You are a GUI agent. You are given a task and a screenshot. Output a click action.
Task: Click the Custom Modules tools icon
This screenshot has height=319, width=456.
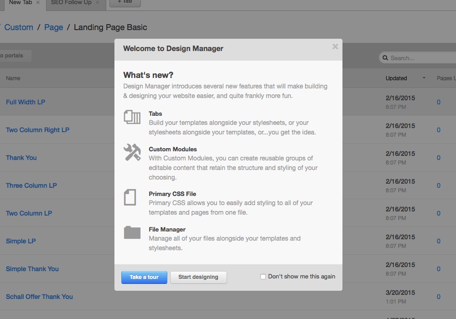132,152
